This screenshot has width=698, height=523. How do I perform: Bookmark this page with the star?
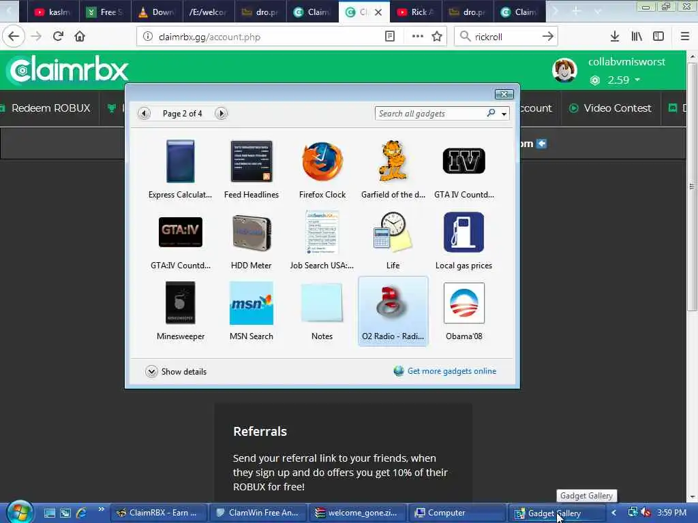coord(437,37)
